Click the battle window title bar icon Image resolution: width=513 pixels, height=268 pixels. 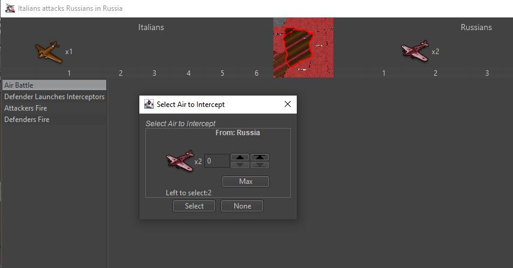8,8
